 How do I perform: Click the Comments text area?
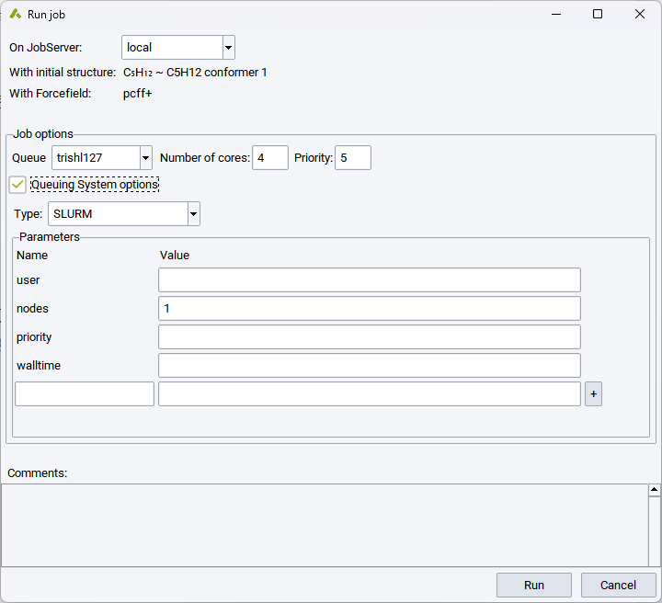click(x=325, y=525)
